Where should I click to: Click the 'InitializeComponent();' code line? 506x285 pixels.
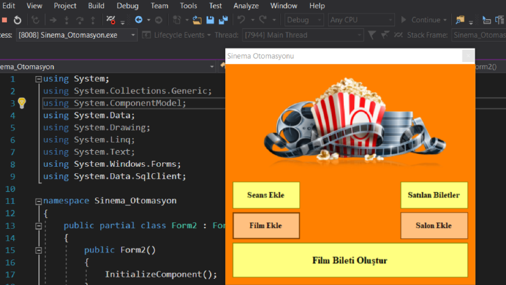(x=161, y=274)
